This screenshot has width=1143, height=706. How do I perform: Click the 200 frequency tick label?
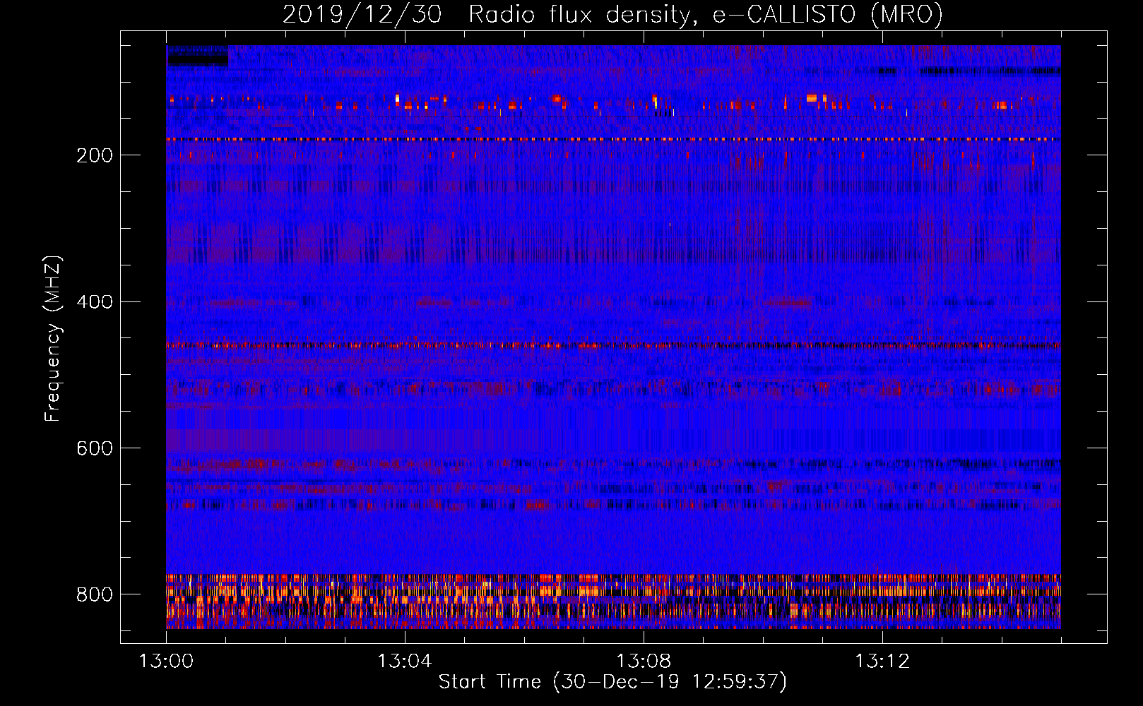[x=95, y=155]
